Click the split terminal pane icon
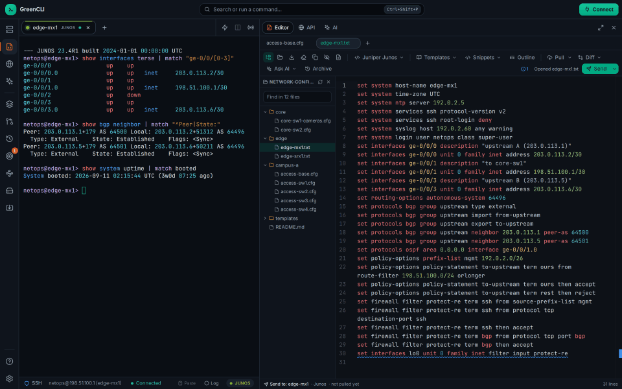 (x=238, y=27)
